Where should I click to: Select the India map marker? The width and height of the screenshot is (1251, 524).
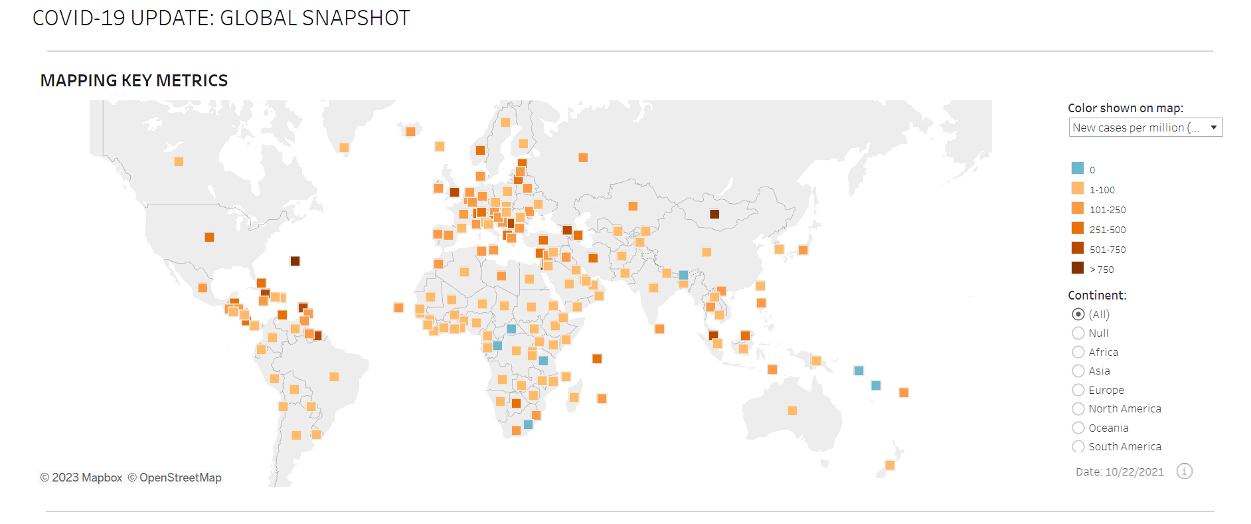(x=653, y=288)
